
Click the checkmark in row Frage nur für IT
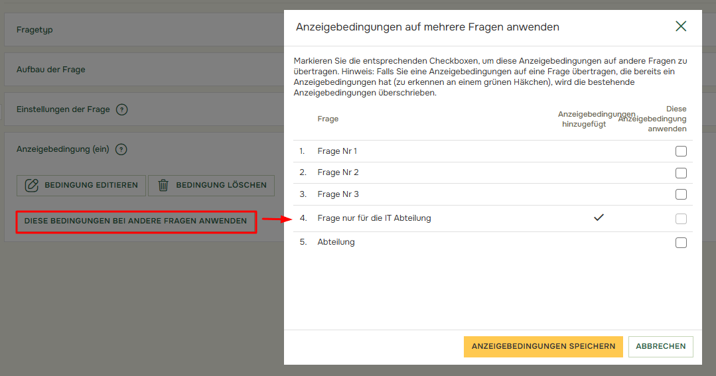click(599, 218)
